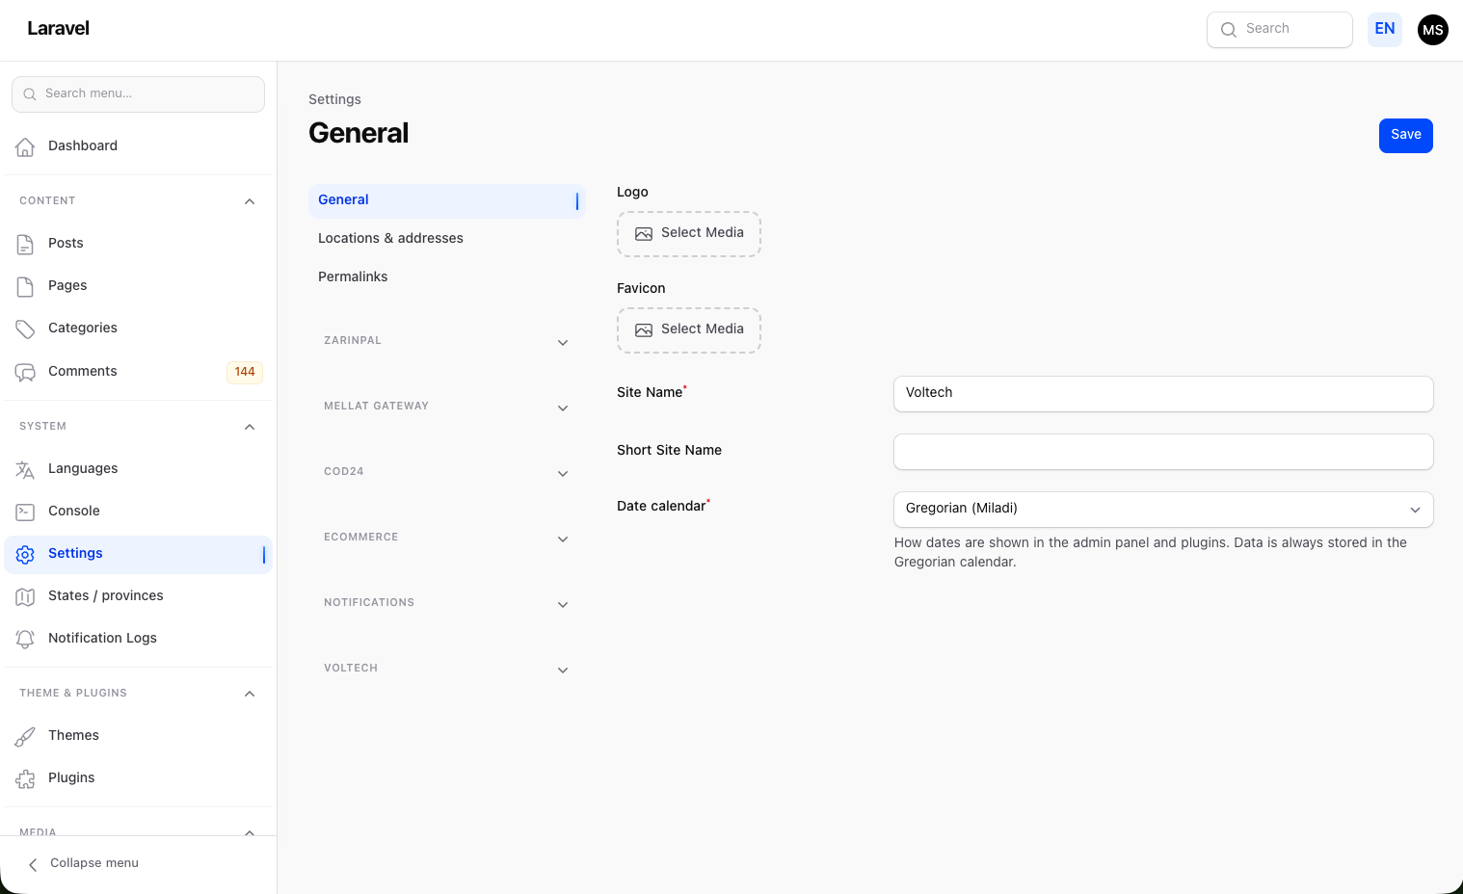Click the Collapse menu button

138,864
